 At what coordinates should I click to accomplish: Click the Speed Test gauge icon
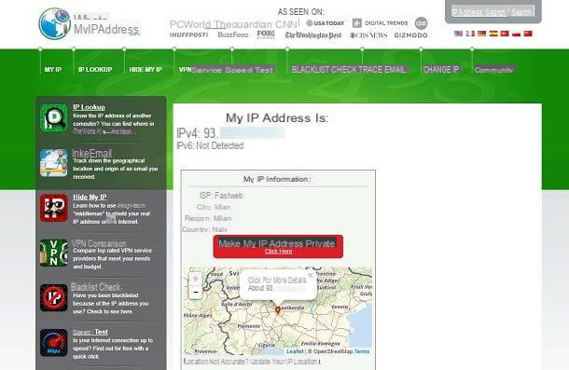point(54,343)
